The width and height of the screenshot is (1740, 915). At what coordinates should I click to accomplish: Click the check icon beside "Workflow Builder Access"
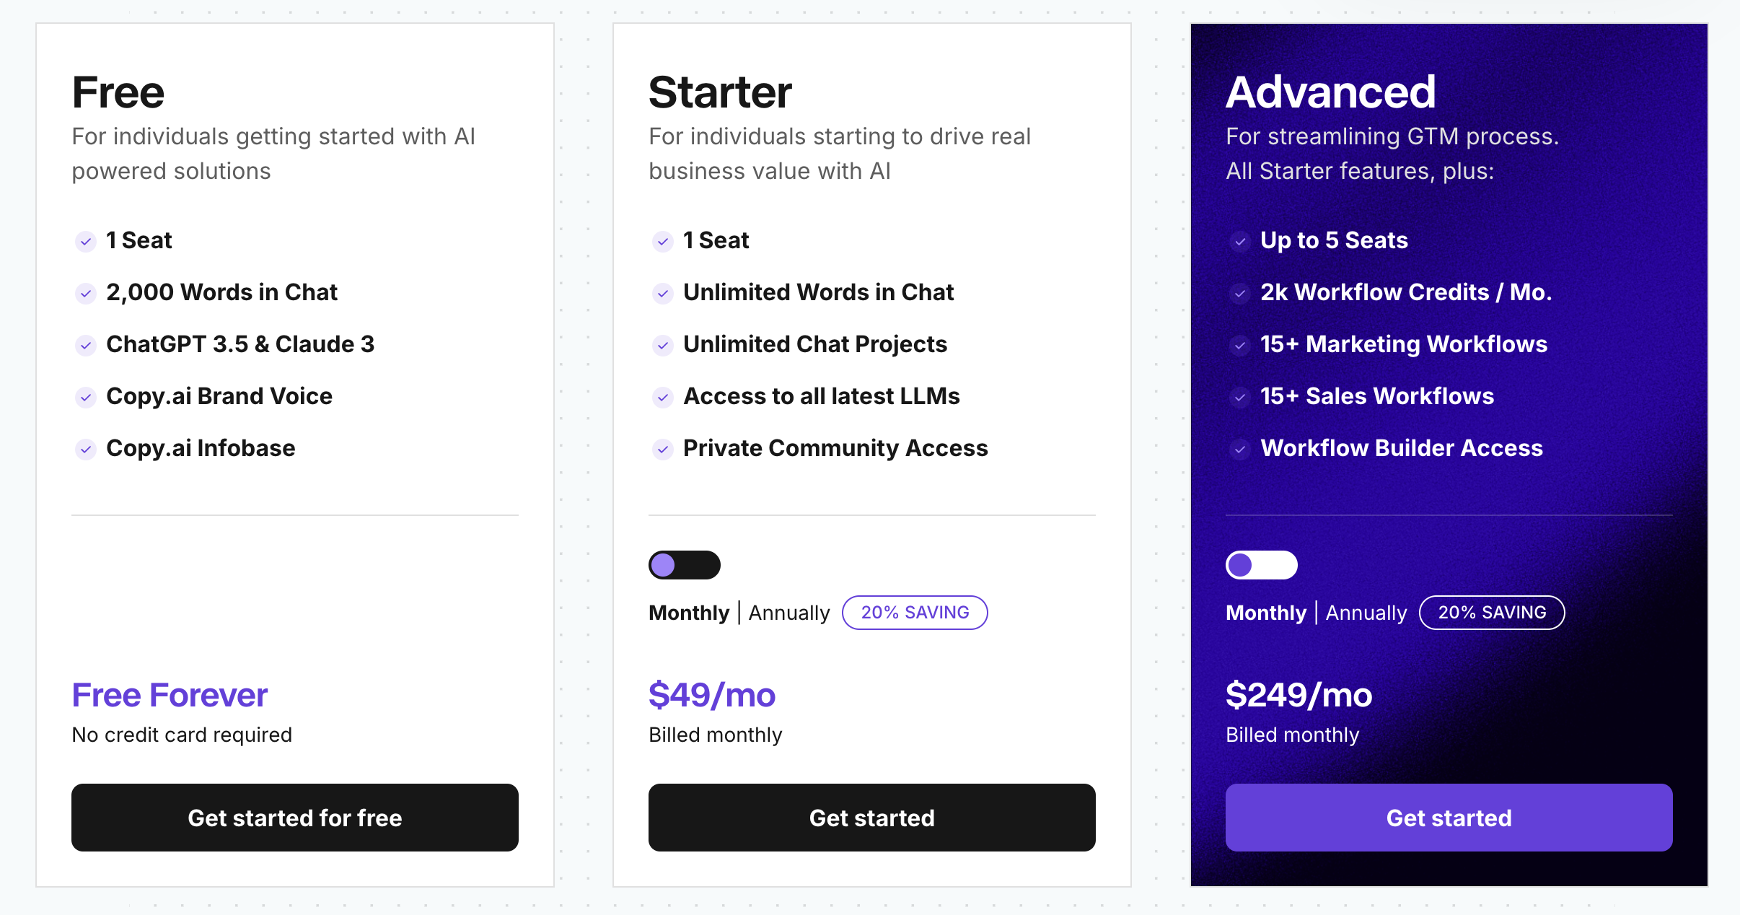[x=1240, y=450]
